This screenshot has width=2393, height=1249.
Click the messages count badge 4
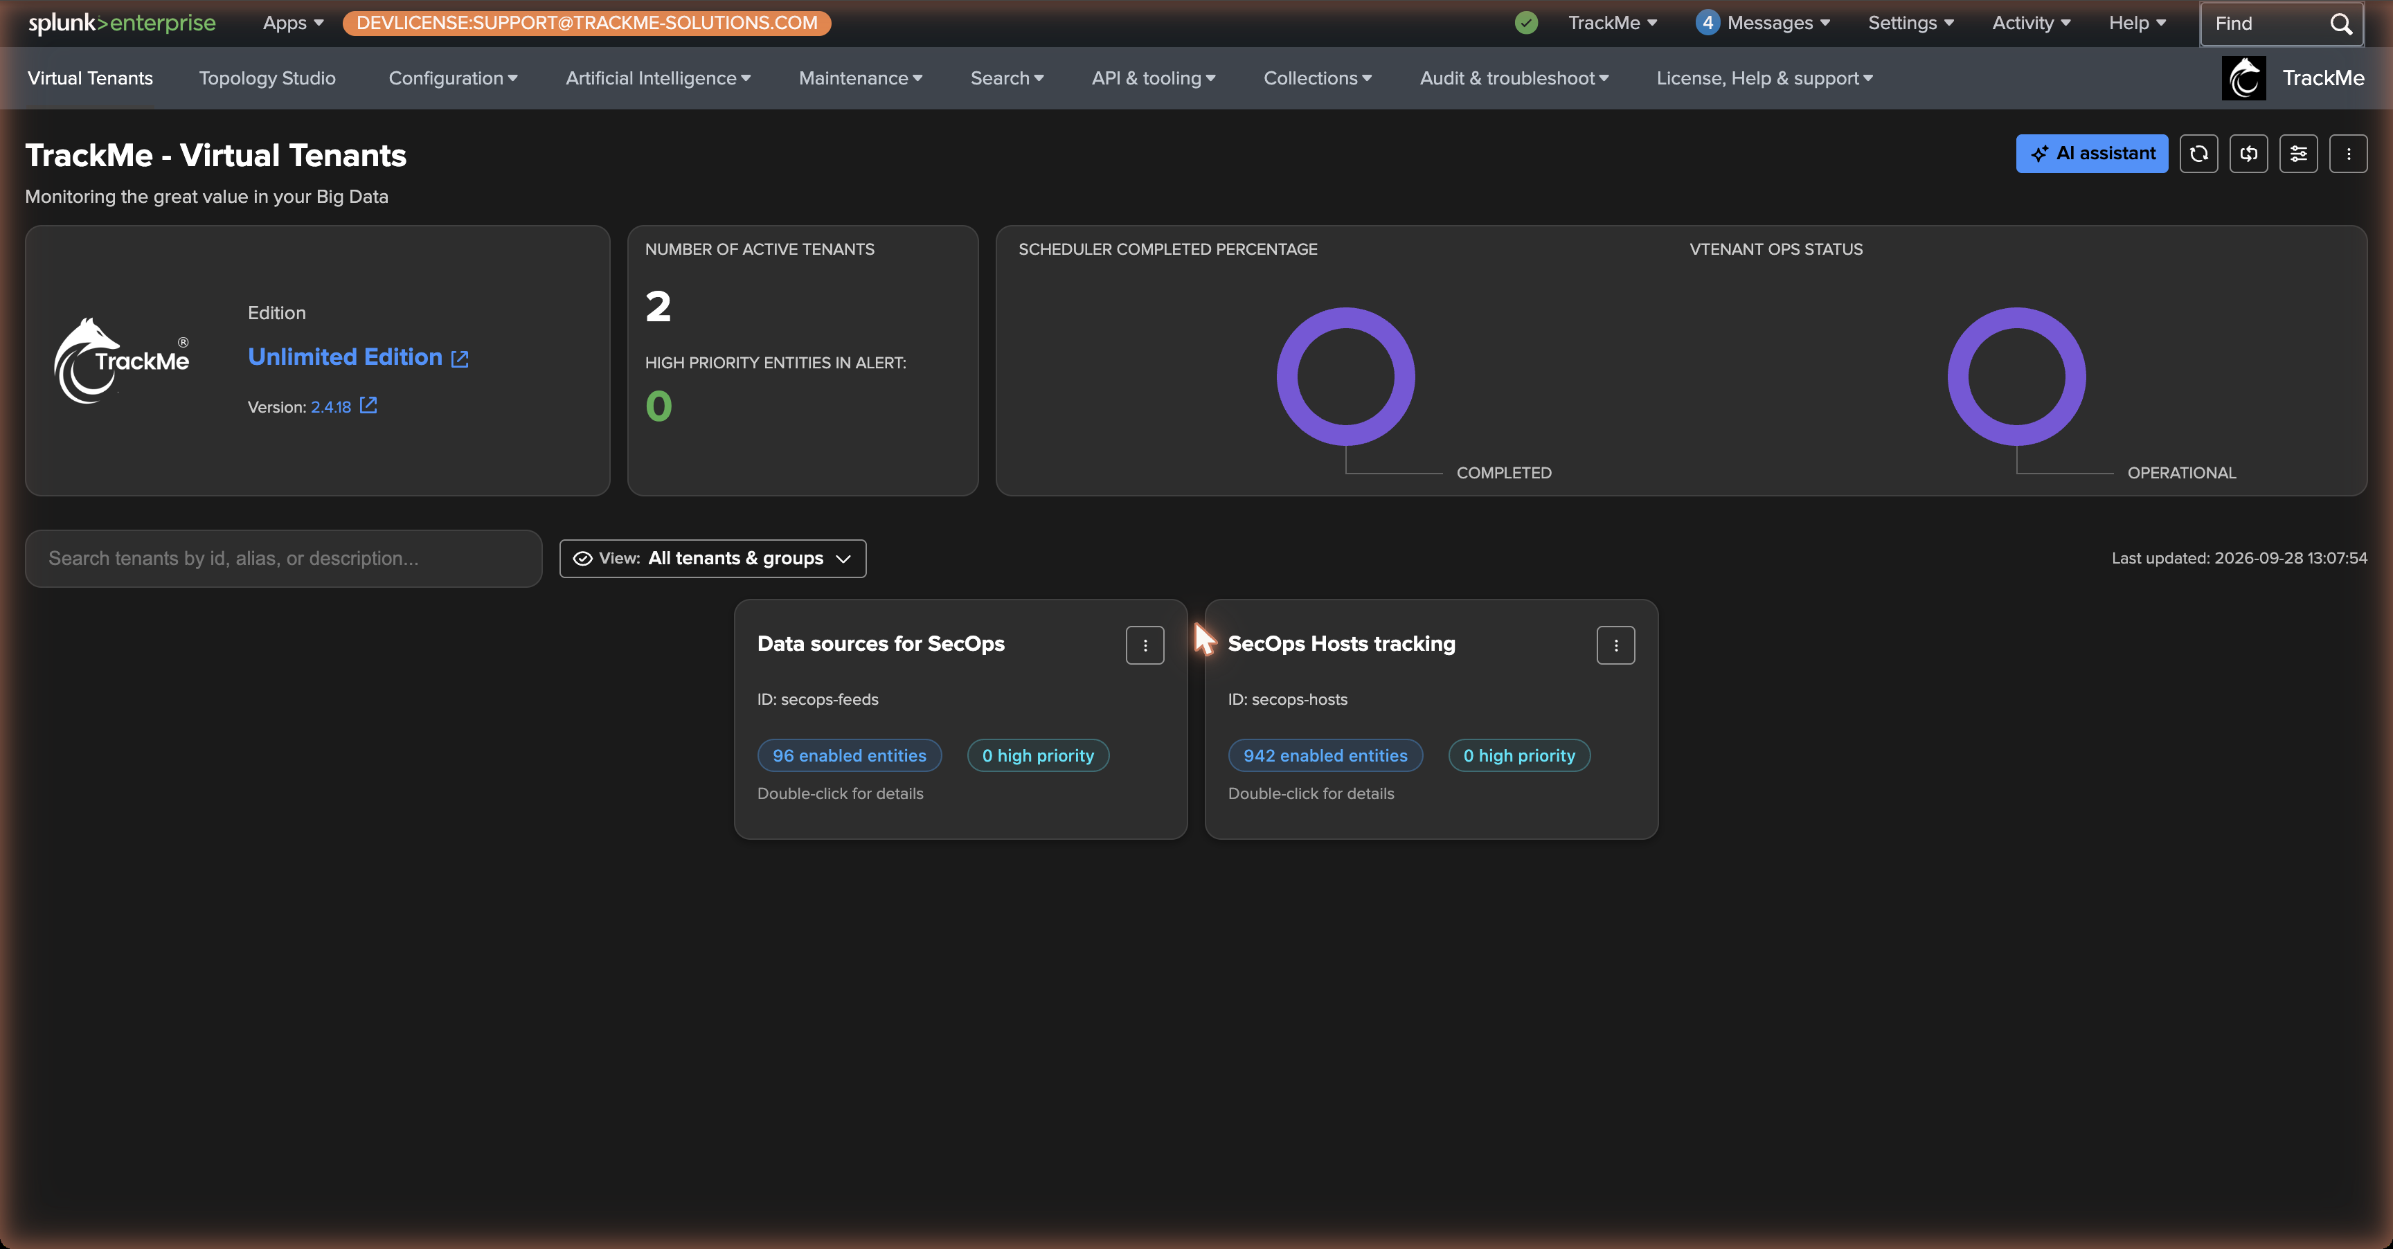click(x=1707, y=24)
